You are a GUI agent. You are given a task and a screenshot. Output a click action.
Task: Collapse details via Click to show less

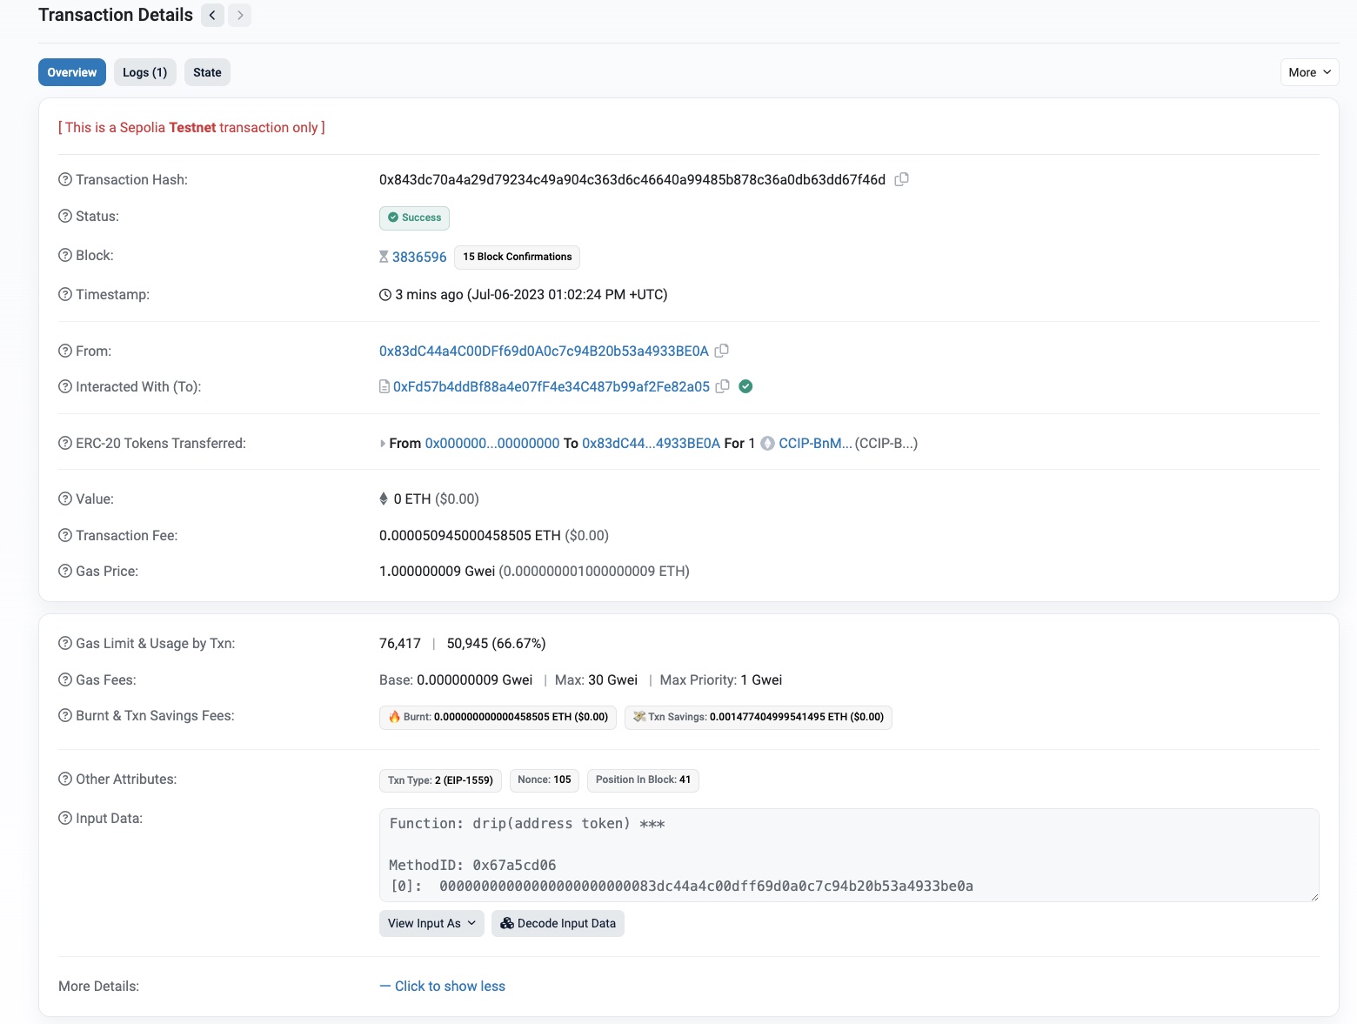coord(449,986)
